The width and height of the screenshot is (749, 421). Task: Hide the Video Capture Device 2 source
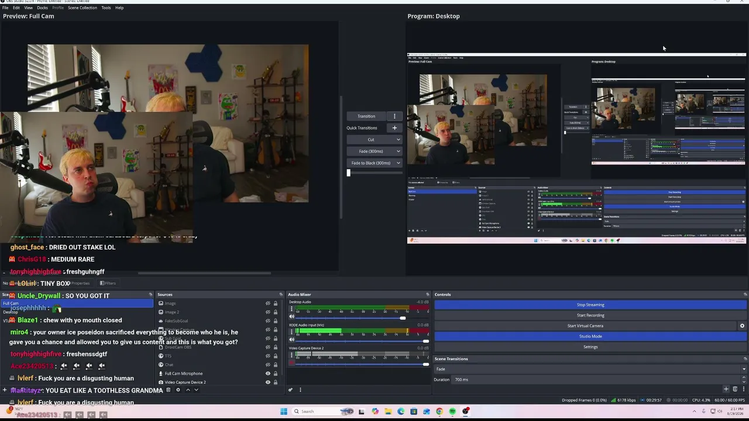268,382
